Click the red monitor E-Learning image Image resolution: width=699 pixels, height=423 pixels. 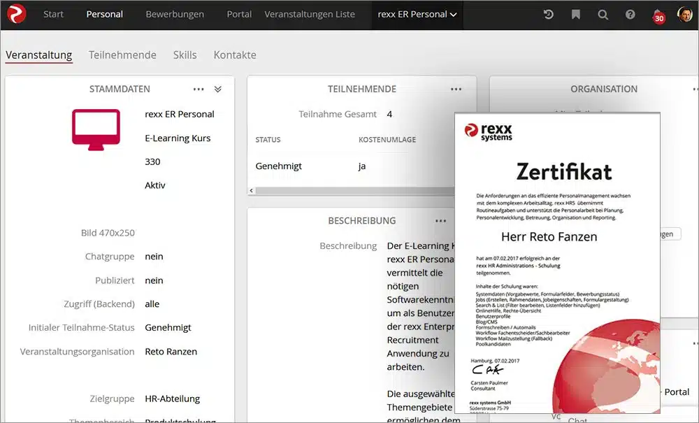coord(96,130)
